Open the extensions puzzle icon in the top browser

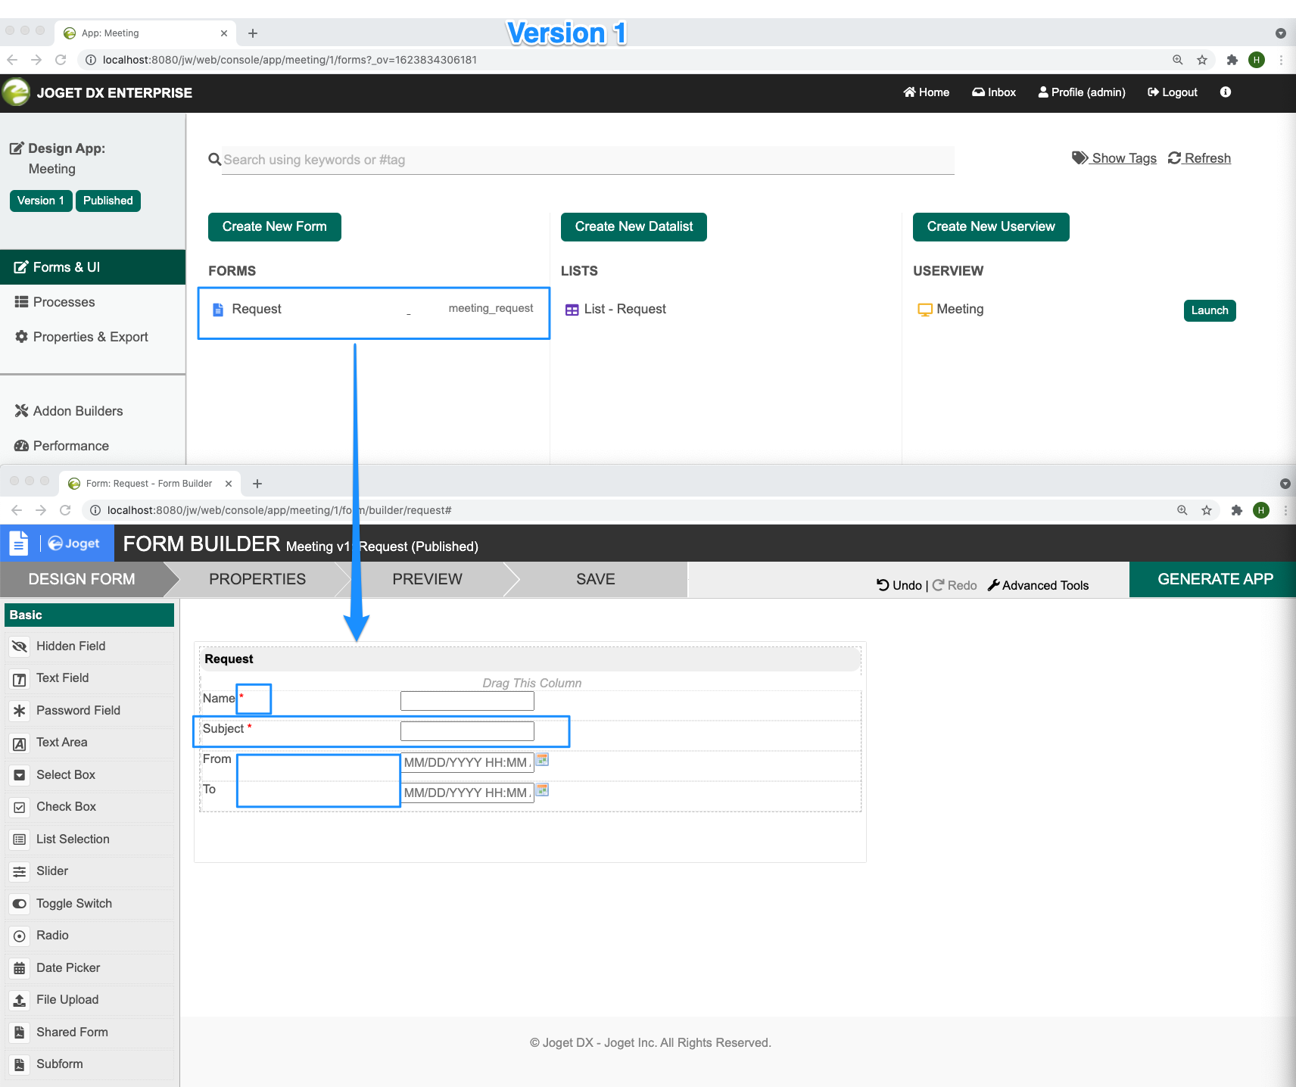[1232, 60]
